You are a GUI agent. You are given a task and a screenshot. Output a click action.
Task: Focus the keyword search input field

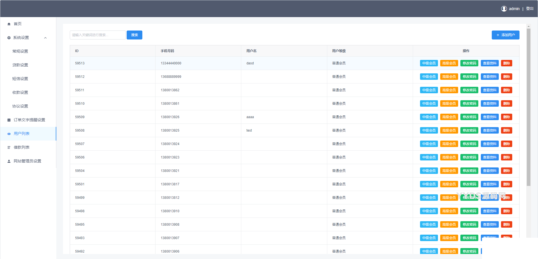tap(98, 35)
